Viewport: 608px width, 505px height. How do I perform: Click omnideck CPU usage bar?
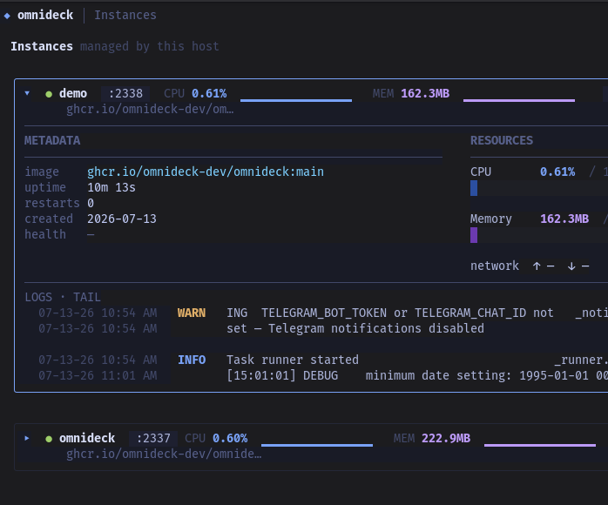317,445
